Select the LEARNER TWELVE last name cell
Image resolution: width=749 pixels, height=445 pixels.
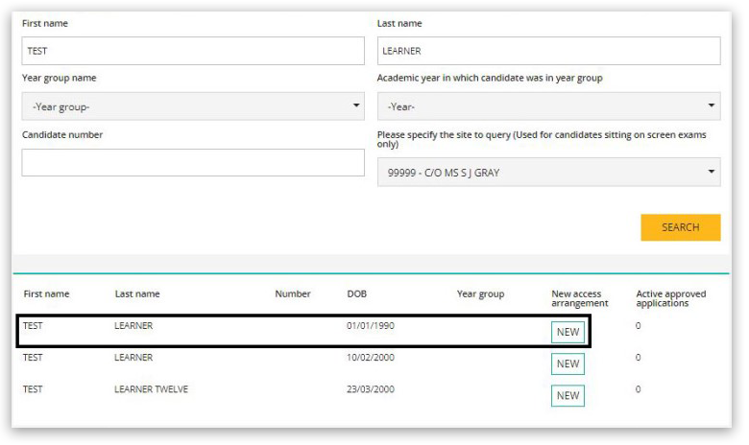[x=151, y=388]
